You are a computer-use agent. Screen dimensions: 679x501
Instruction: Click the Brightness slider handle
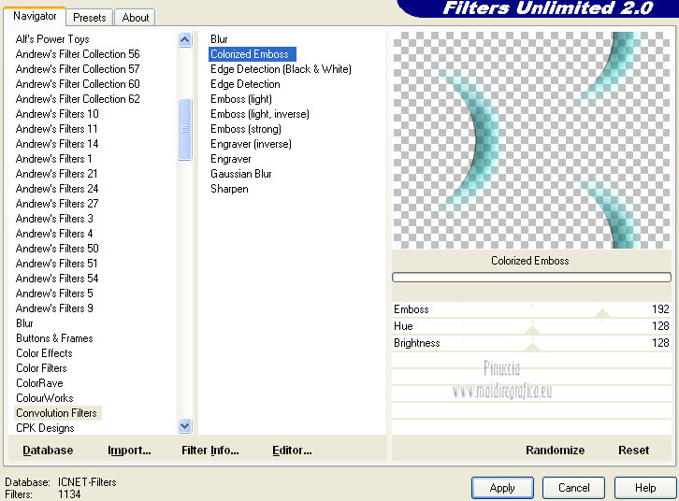532,348
